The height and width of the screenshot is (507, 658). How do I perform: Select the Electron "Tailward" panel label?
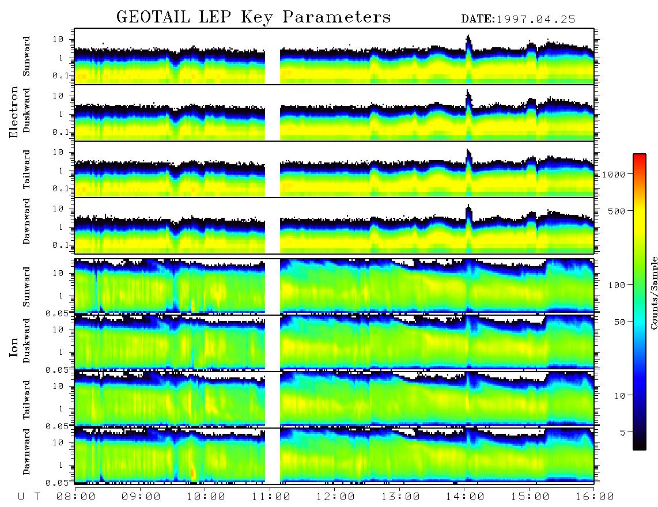click(27, 169)
